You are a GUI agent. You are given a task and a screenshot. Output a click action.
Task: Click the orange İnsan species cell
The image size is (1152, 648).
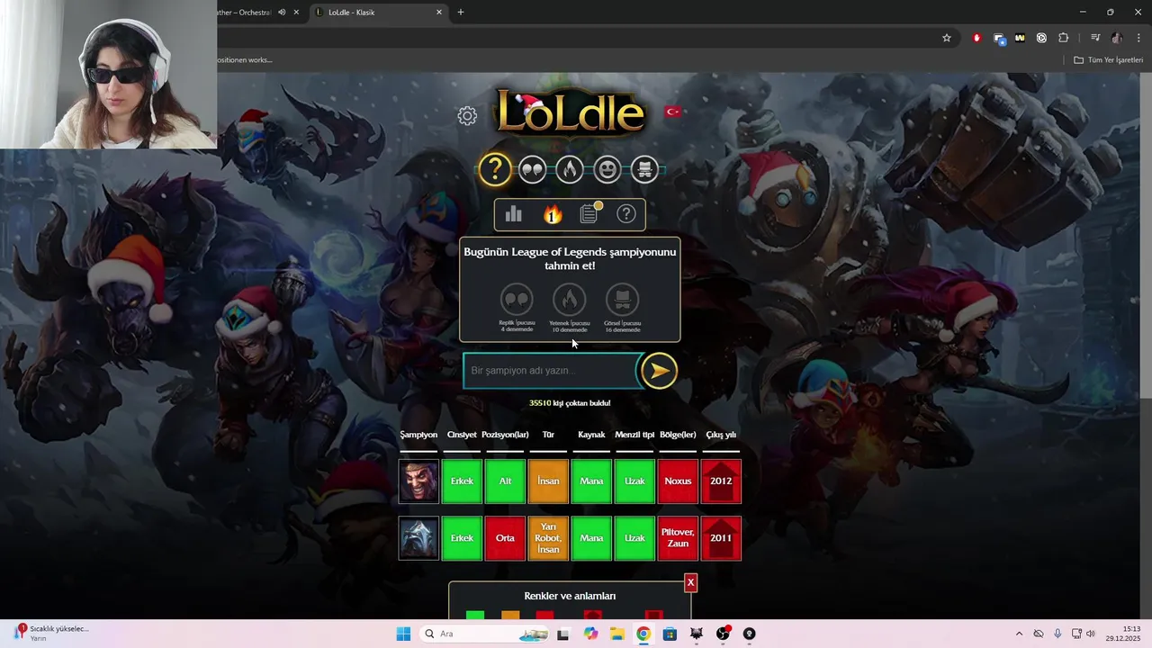548,481
